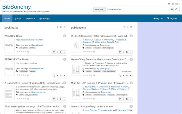Add Mind the GAP publication to folder
This screenshot has width=182, height=114.
coord(127,99)
